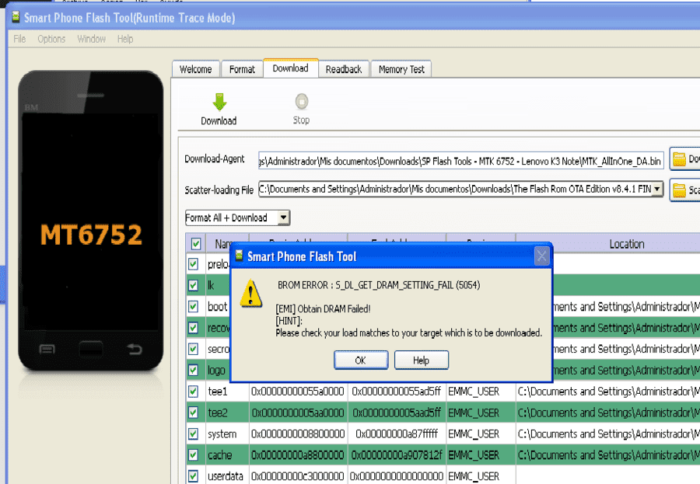Expand the Format All + Download dropdown
This screenshot has height=484, width=700.
283,218
